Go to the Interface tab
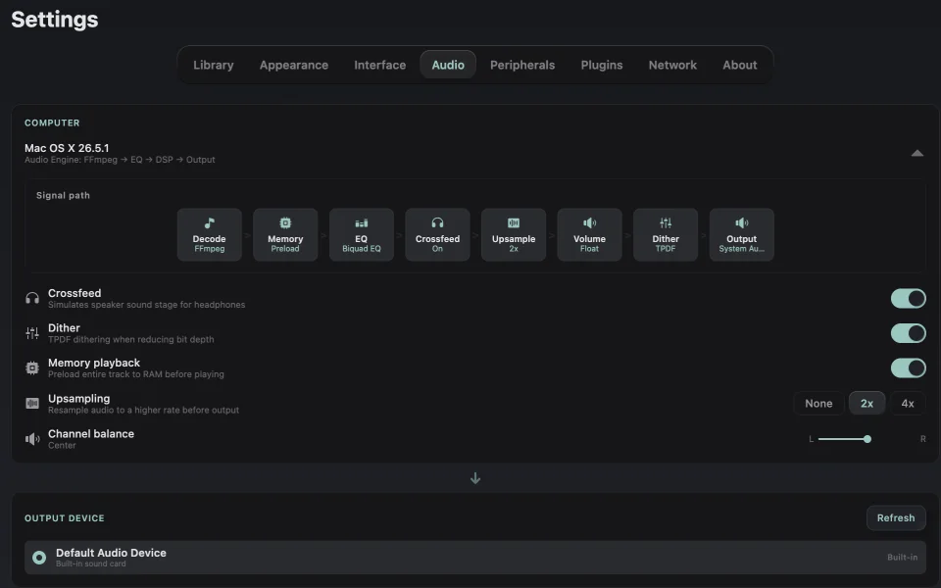 pos(380,65)
